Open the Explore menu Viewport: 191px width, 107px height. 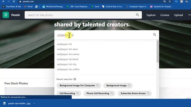tap(151, 15)
